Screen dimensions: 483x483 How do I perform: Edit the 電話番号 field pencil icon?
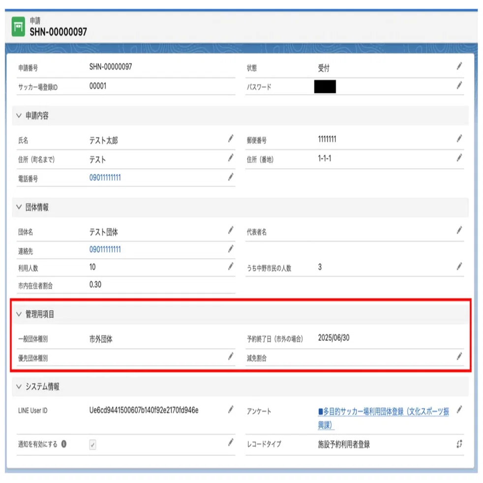click(231, 177)
